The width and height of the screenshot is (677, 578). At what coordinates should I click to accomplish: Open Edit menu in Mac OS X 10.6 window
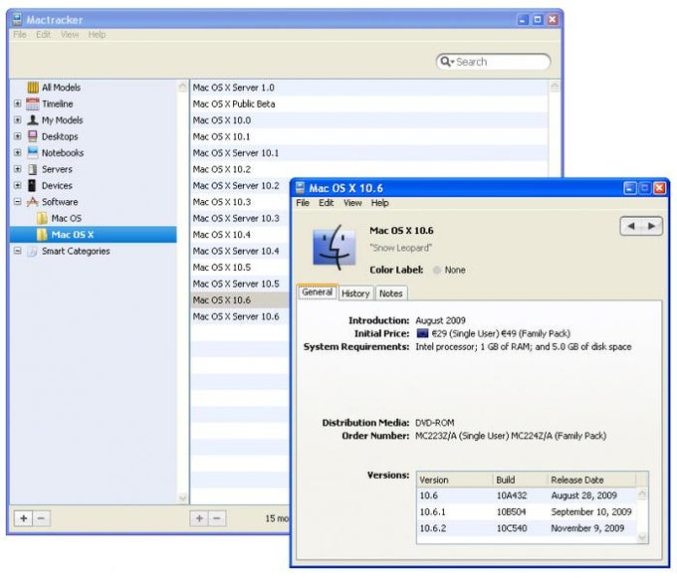coord(326,203)
